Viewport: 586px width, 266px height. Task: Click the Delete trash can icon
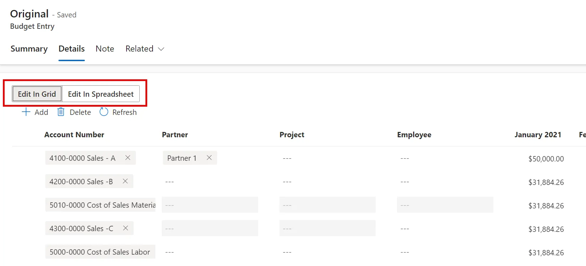pos(61,112)
